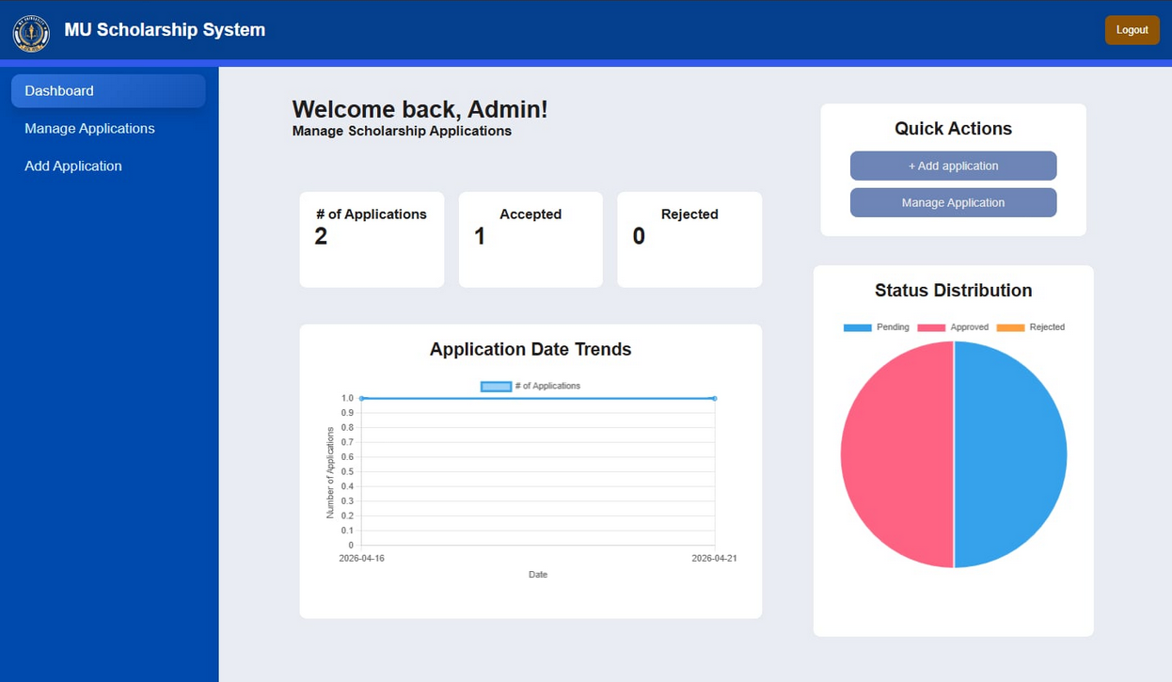Click the blue Pending pie slice
The image size is (1172, 682).
[1011, 454]
